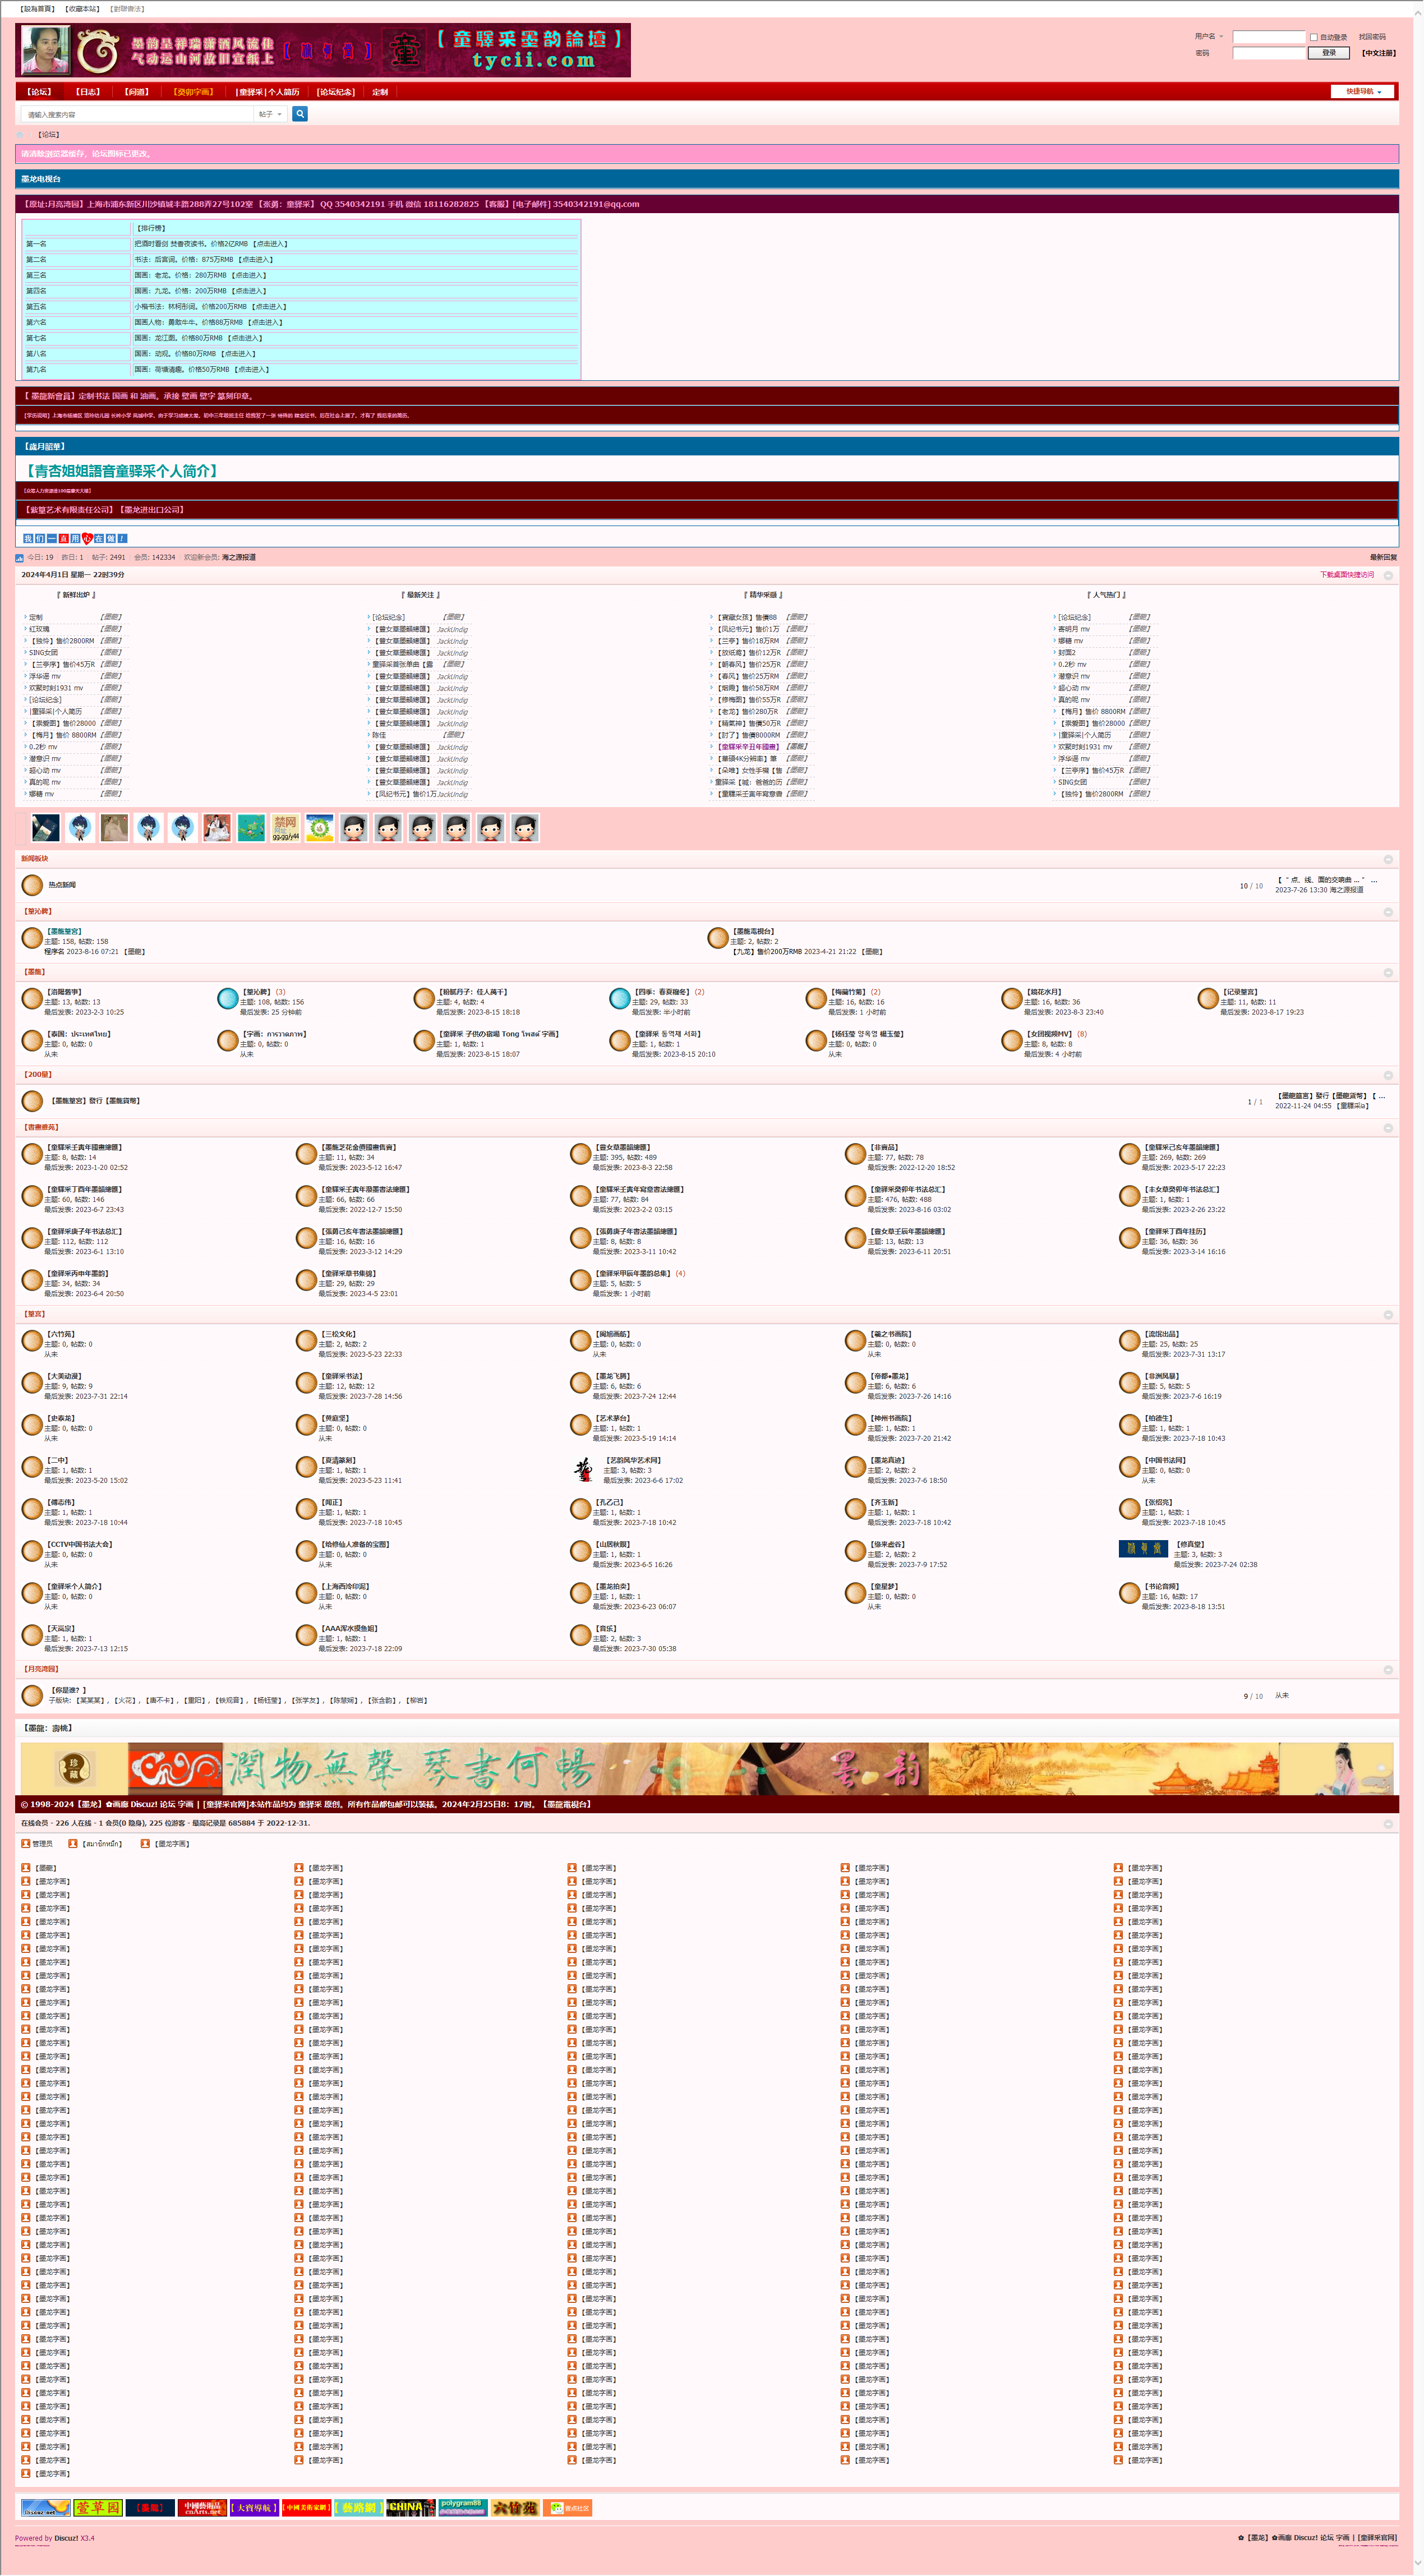Click the 登录 login button
This screenshot has width=1424, height=2576.
point(1328,53)
